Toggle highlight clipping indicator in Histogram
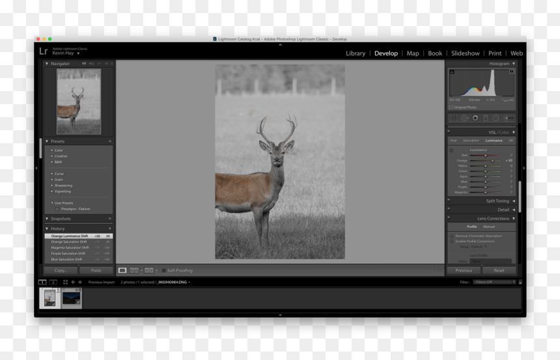Screen dimensions: 560x360 point(511,72)
